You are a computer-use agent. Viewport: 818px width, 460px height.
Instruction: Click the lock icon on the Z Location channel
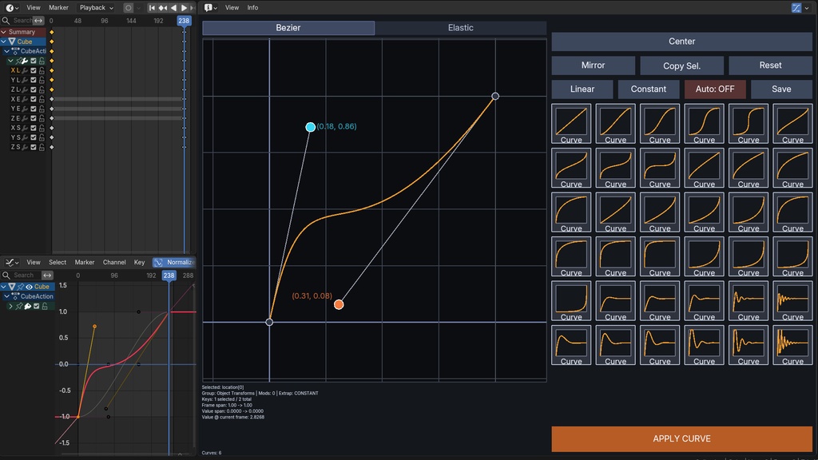(41, 89)
